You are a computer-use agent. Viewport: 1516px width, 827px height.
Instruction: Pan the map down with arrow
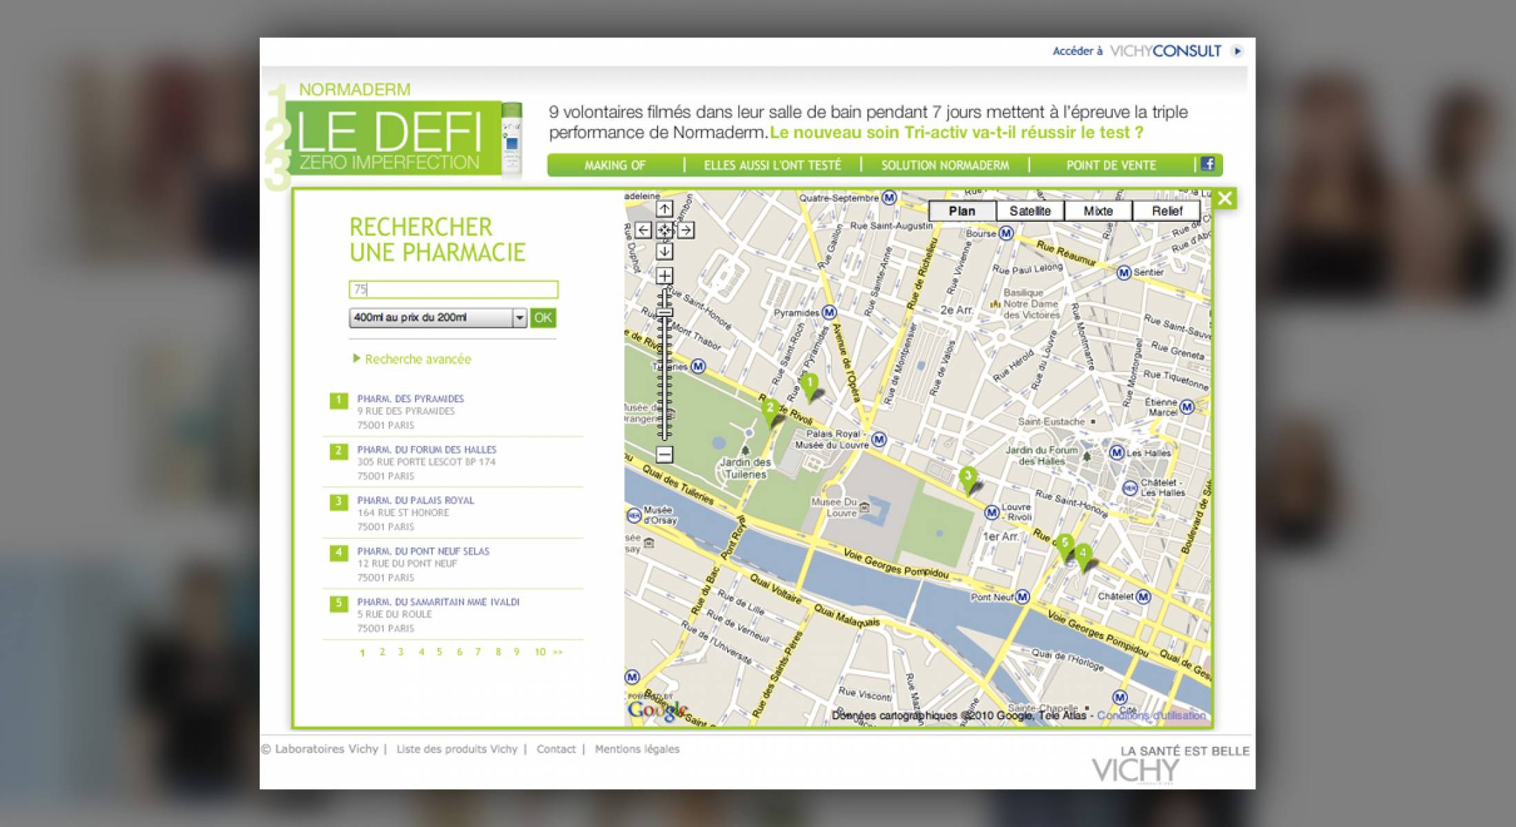[x=664, y=252]
